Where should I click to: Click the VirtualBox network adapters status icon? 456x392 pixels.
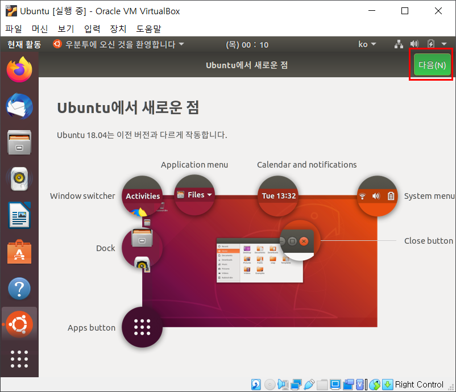[x=296, y=385]
